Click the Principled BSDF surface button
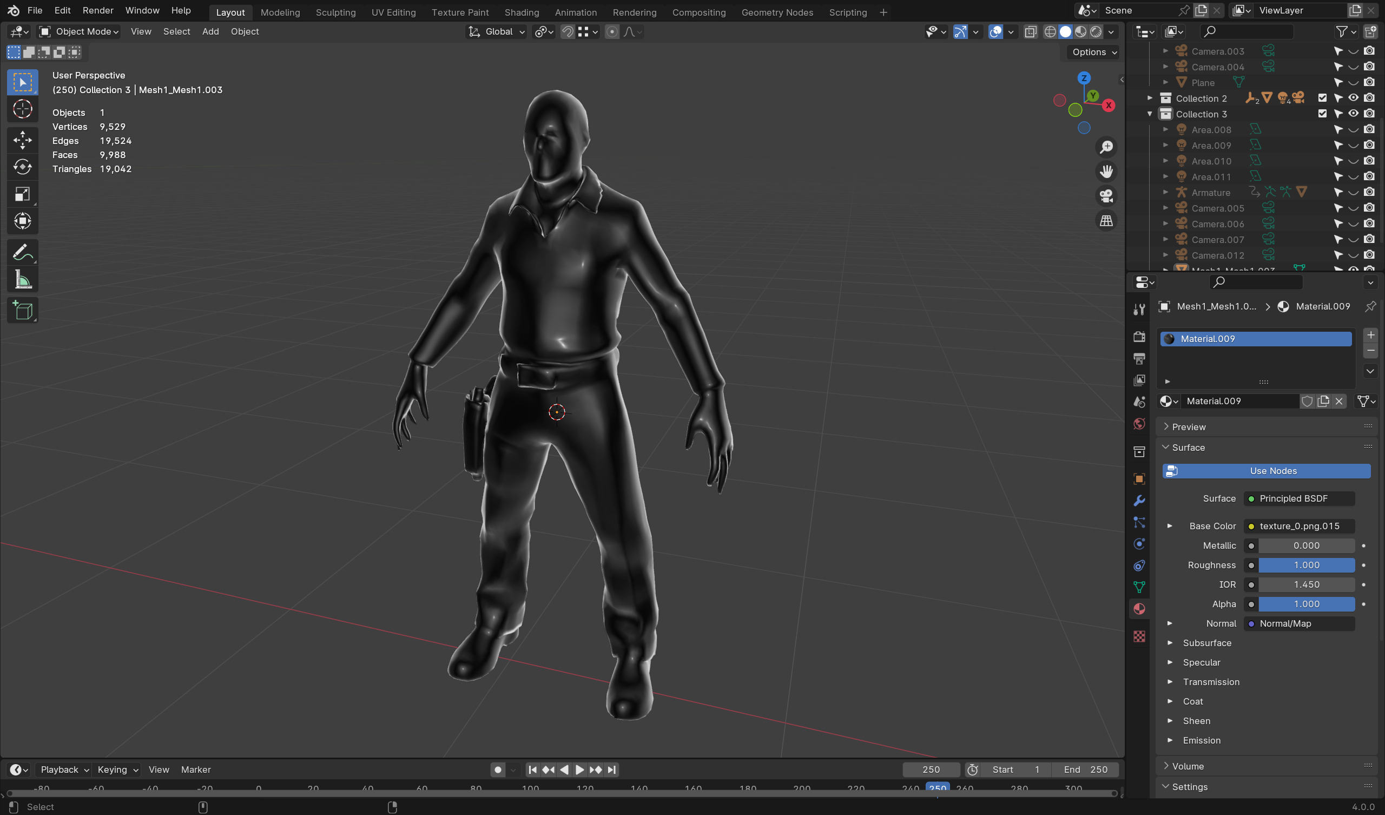This screenshot has height=815, width=1385. tap(1299, 498)
